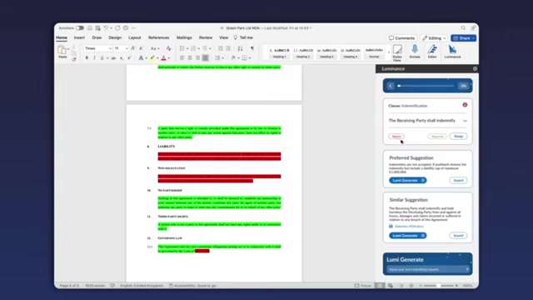Expand the Receiving Party shall indemnify clause
This screenshot has width=533, height=300.
(x=465, y=121)
